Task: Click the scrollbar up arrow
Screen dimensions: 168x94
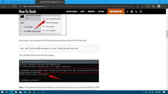Action: point(167,10)
